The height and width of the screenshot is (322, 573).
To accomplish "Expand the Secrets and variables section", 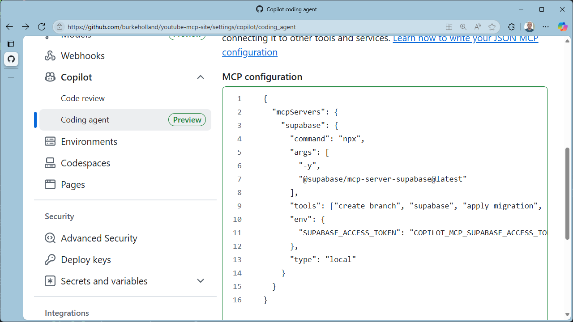I will click(201, 281).
